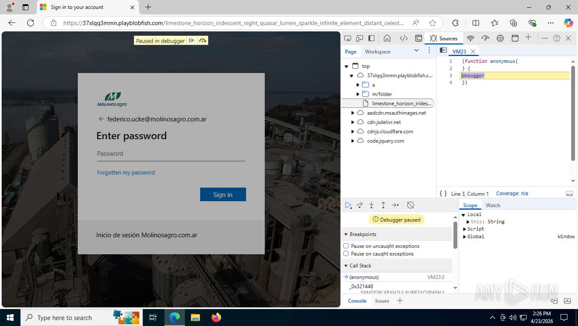Screen dimensions: 578x326
Task: Step over next function call
Action: [x=360, y=205]
